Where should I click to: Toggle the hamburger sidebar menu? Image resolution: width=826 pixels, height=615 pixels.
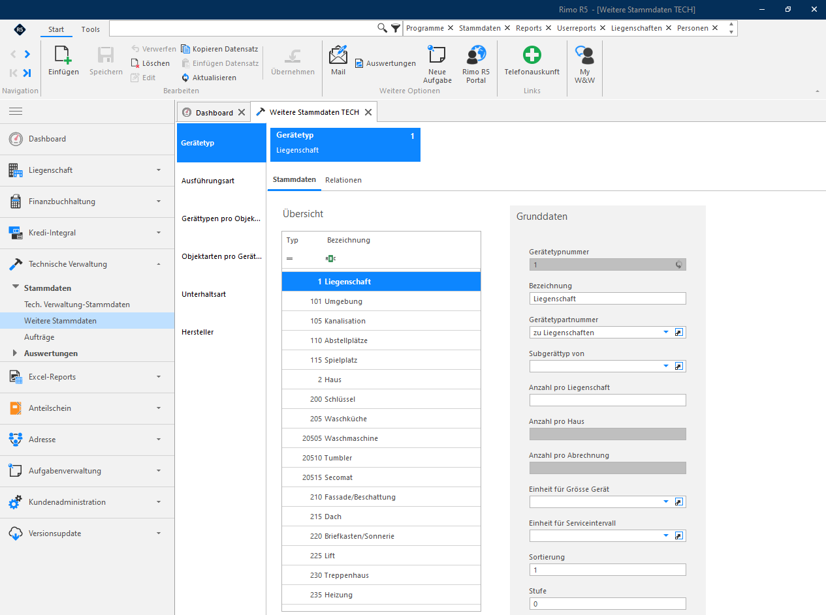click(16, 112)
